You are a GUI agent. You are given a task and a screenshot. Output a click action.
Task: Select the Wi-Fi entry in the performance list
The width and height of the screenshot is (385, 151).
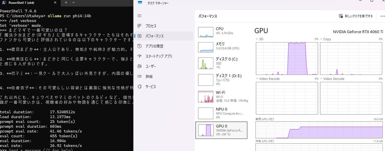[x=221, y=96]
